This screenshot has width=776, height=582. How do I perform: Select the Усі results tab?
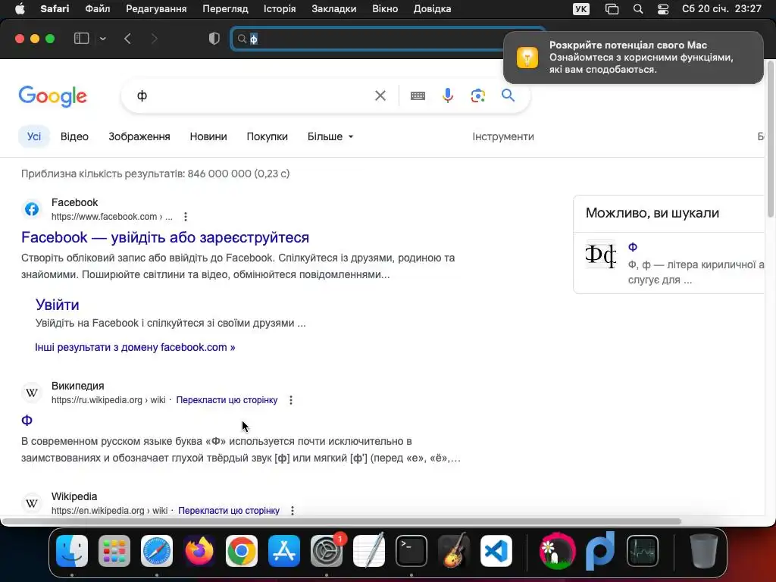[34, 136]
